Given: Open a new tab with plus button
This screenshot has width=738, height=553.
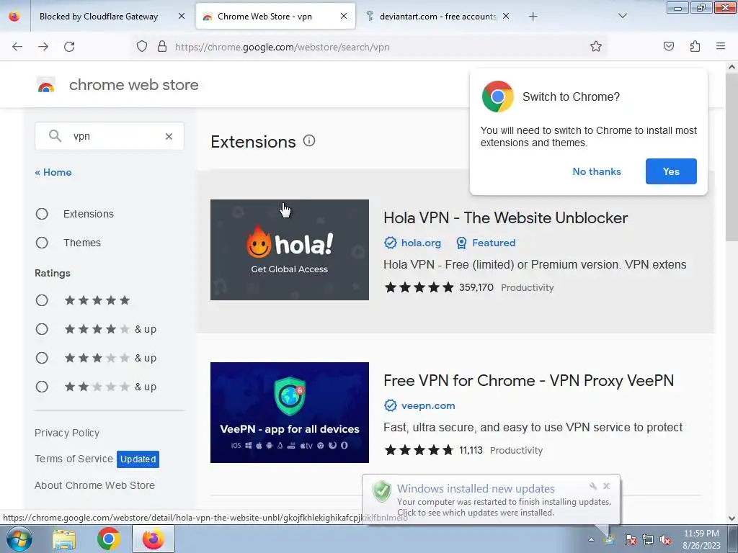Looking at the screenshot, I should (533, 17).
